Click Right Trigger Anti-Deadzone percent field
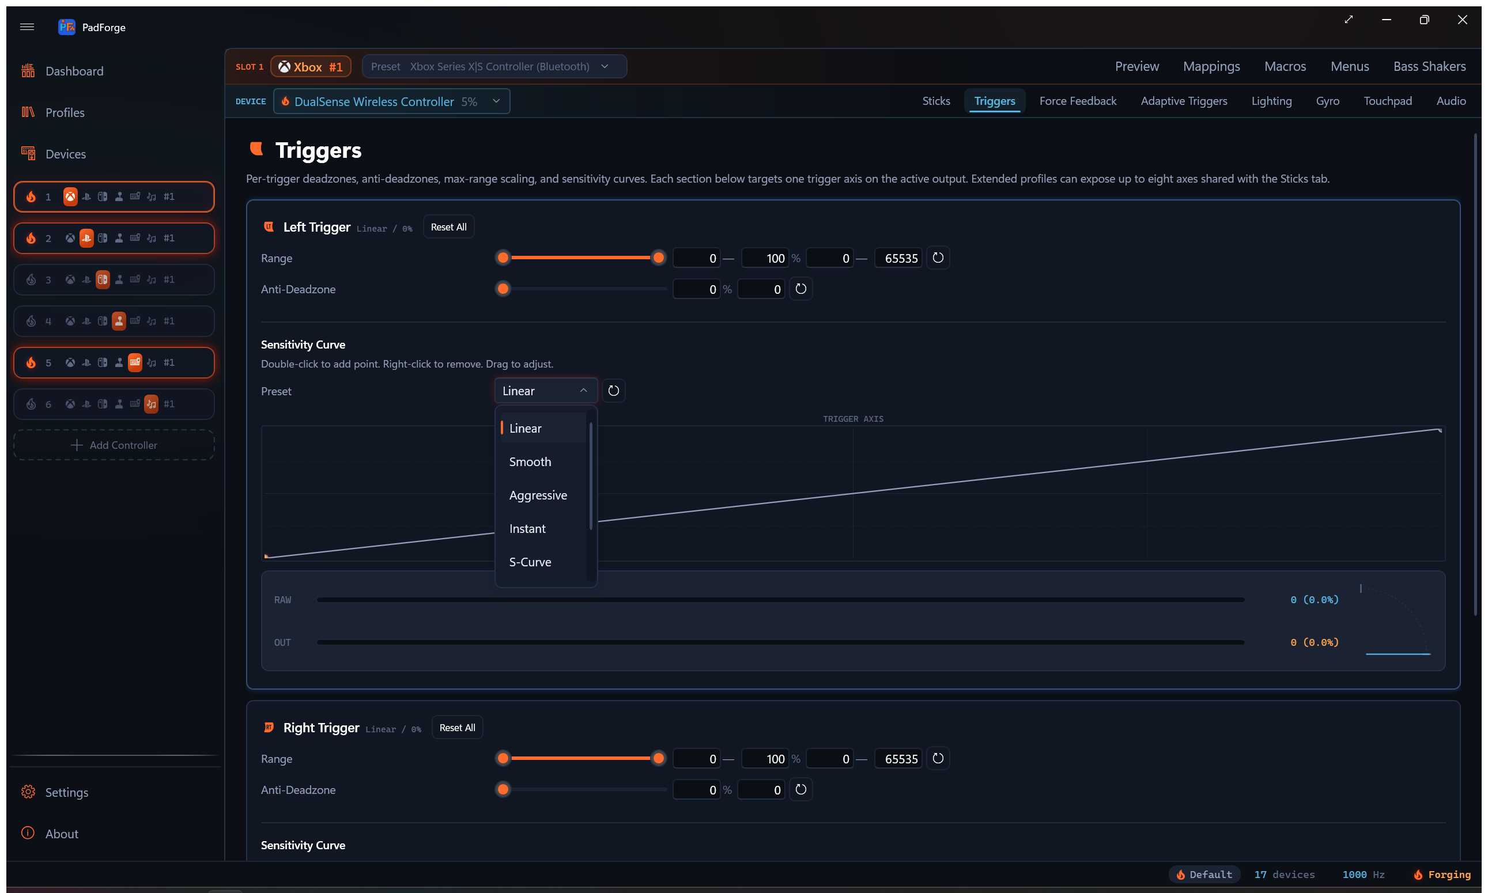 (696, 790)
